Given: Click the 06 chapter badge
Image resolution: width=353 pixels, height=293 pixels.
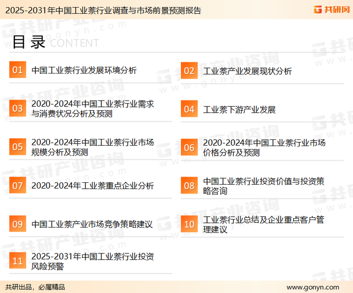Looking at the screenshot, I should point(189,147).
